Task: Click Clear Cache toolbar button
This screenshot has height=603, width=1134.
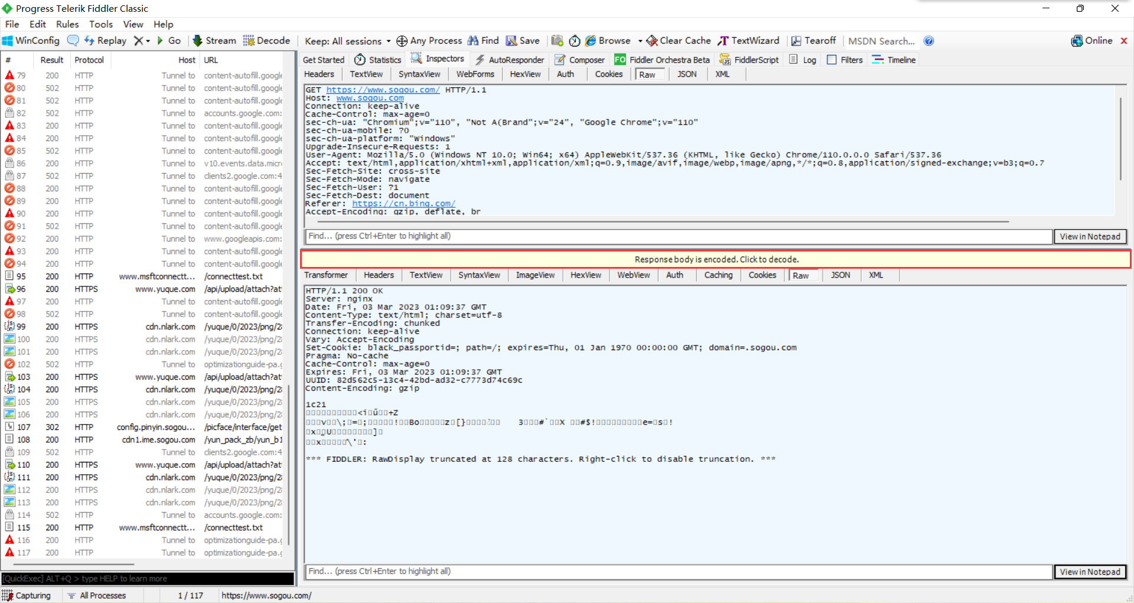Action: (679, 41)
